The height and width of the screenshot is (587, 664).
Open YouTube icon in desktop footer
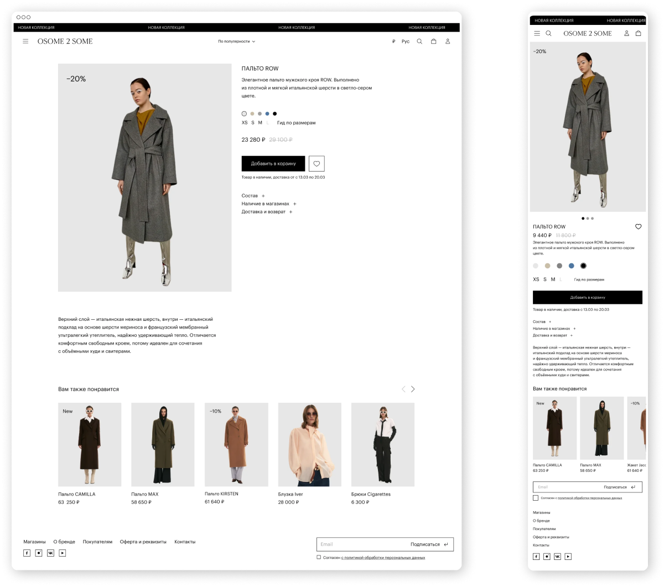pos(63,553)
